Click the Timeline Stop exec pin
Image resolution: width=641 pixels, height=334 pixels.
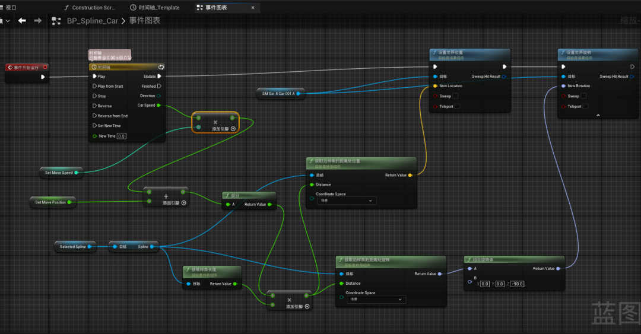94,96
